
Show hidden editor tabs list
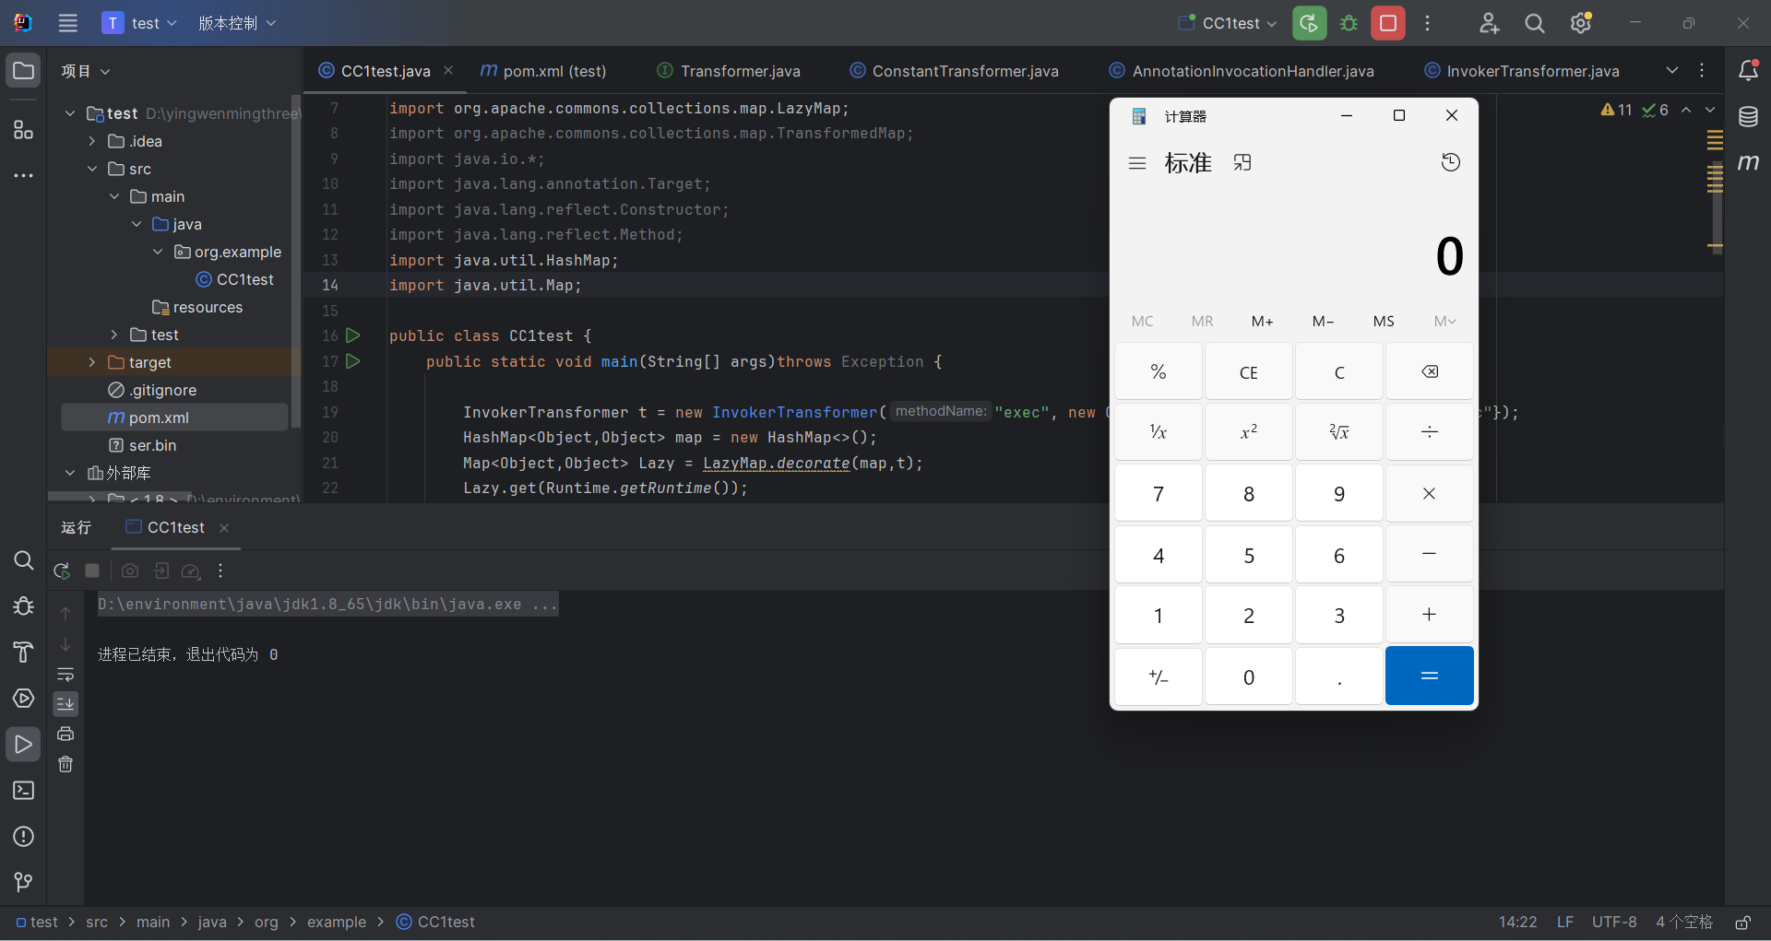coord(1672,71)
